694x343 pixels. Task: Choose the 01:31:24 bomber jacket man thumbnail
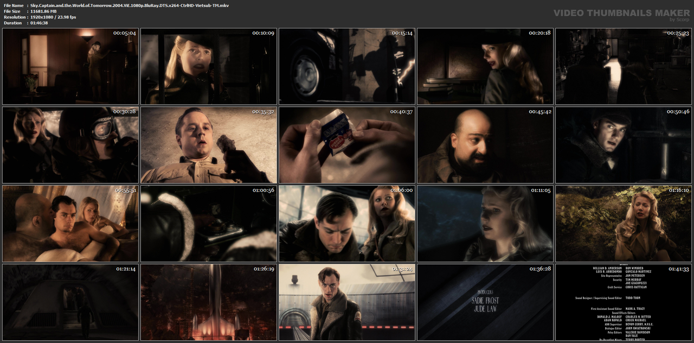pyautogui.click(x=347, y=302)
